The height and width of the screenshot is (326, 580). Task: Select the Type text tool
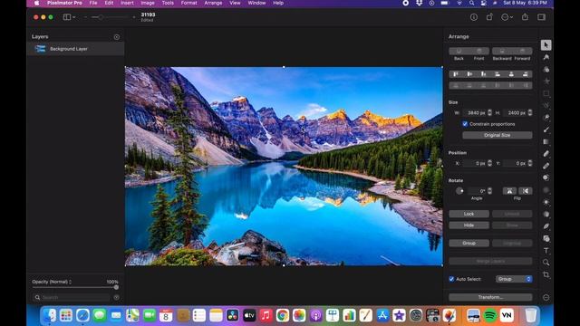pos(546,251)
